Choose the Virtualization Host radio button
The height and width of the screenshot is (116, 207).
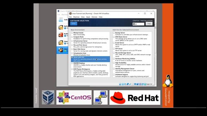[72, 53]
